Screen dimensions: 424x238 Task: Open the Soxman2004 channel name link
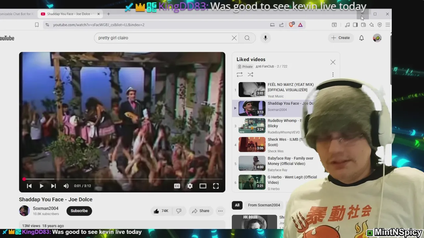tap(45, 208)
